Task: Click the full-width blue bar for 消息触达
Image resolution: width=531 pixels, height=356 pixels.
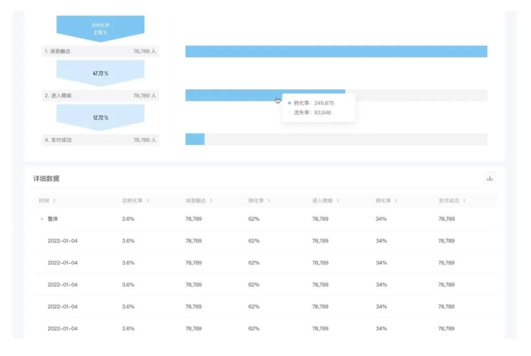Action: [336, 51]
